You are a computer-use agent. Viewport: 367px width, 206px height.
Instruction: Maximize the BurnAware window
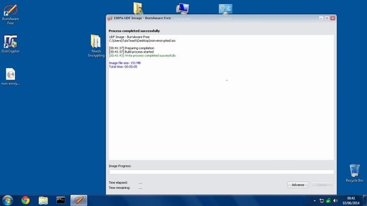click(327, 18)
